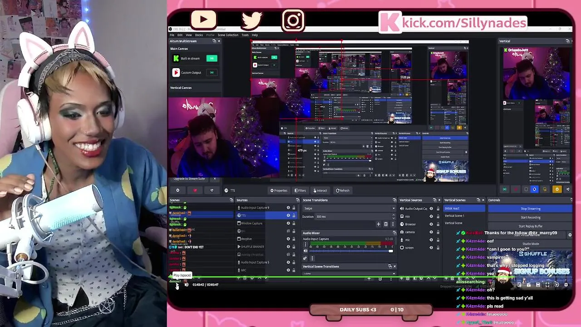Image resolution: width=581 pixels, height=327 pixels.
Task: Hide the SHUFFLE BANNER source
Action: click(x=288, y=247)
